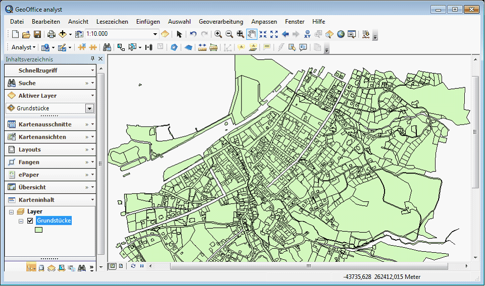Click the Zoom In magnifier tool
485x286 pixels.
pyautogui.click(x=218, y=34)
